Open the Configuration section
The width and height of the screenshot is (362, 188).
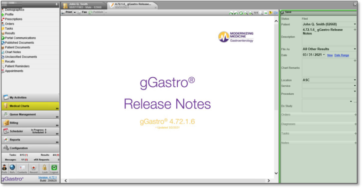[30, 148]
